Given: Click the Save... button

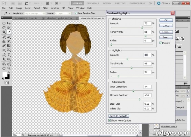Looking at the screenshot, I should click(166, 37).
